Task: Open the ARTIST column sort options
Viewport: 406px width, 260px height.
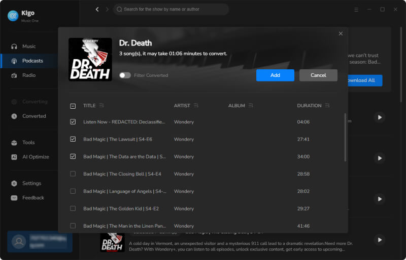Action: coord(196,105)
